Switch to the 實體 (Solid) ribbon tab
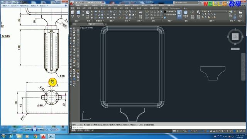 pos(78,8)
